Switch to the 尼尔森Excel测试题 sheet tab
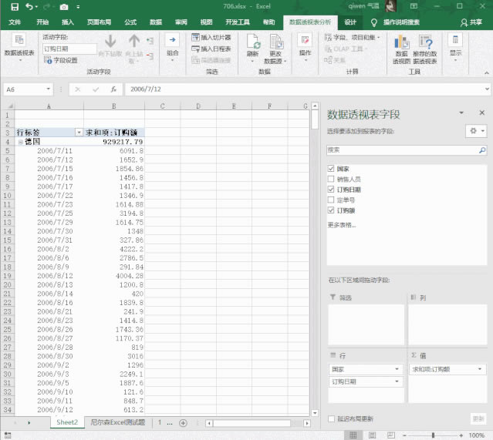Screen dimensions: 493x440 118,422
